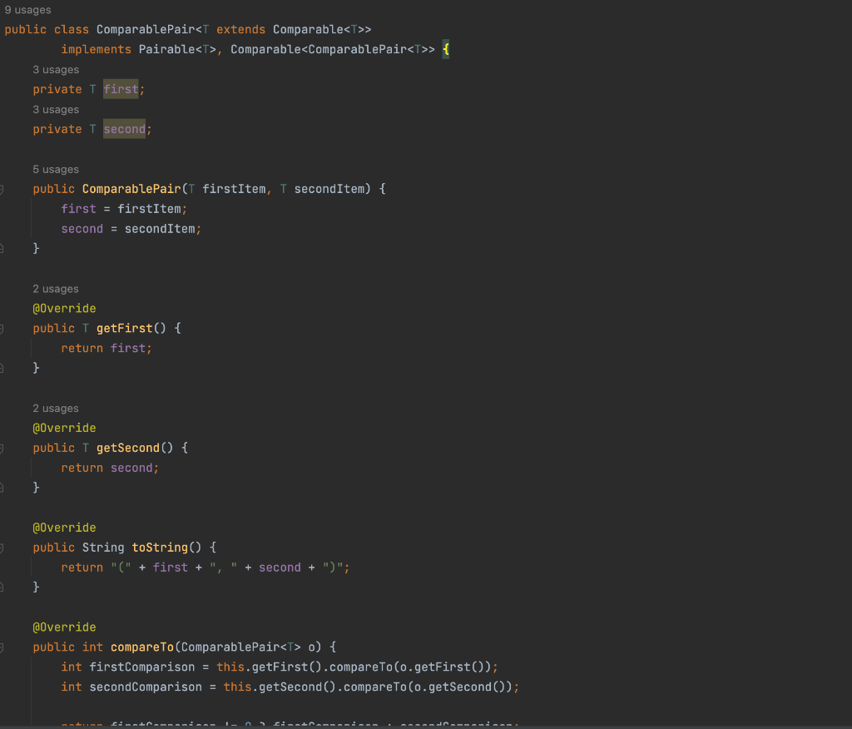The image size is (852, 729).
Task: Click the ComparablePair constructor name
Action: 131,189
